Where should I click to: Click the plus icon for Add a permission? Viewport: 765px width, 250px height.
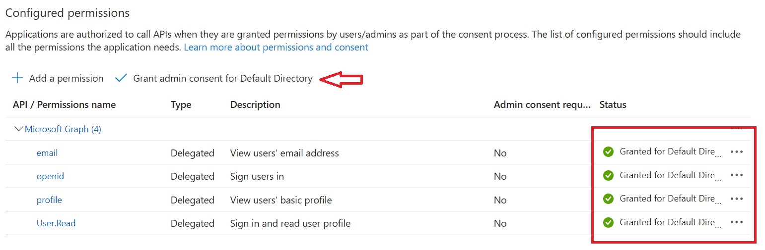17,78
